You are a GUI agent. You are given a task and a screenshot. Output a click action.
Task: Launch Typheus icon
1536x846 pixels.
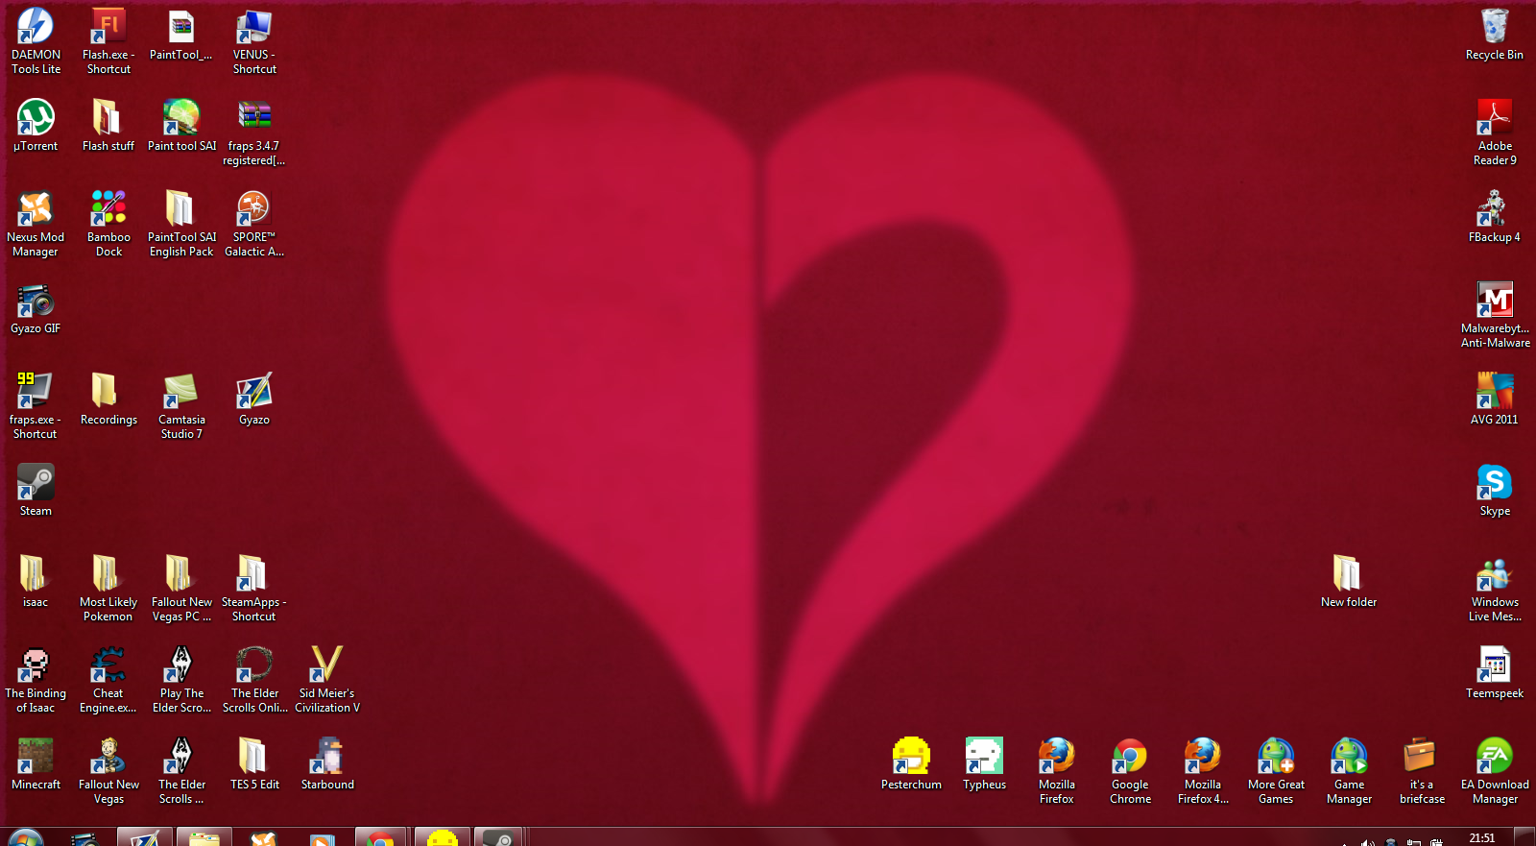click(x=984, y=764)
